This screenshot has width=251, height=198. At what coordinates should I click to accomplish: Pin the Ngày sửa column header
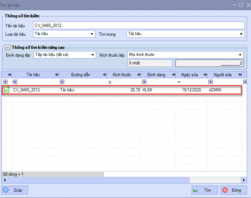(x=205, y=74)
